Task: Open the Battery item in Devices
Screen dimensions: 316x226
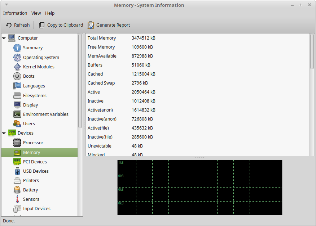Action: (30, 190)
